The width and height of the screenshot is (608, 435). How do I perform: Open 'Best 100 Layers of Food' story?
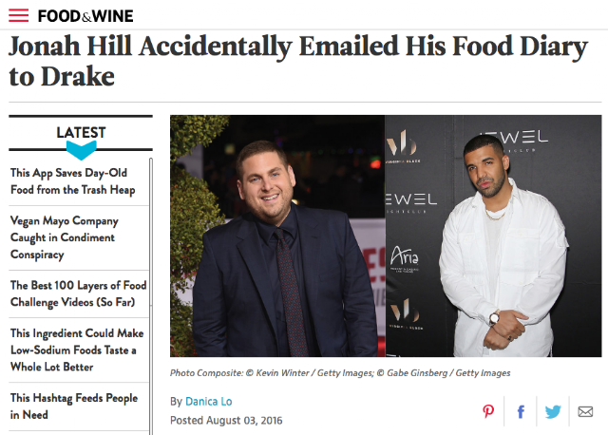click(78, 293)
